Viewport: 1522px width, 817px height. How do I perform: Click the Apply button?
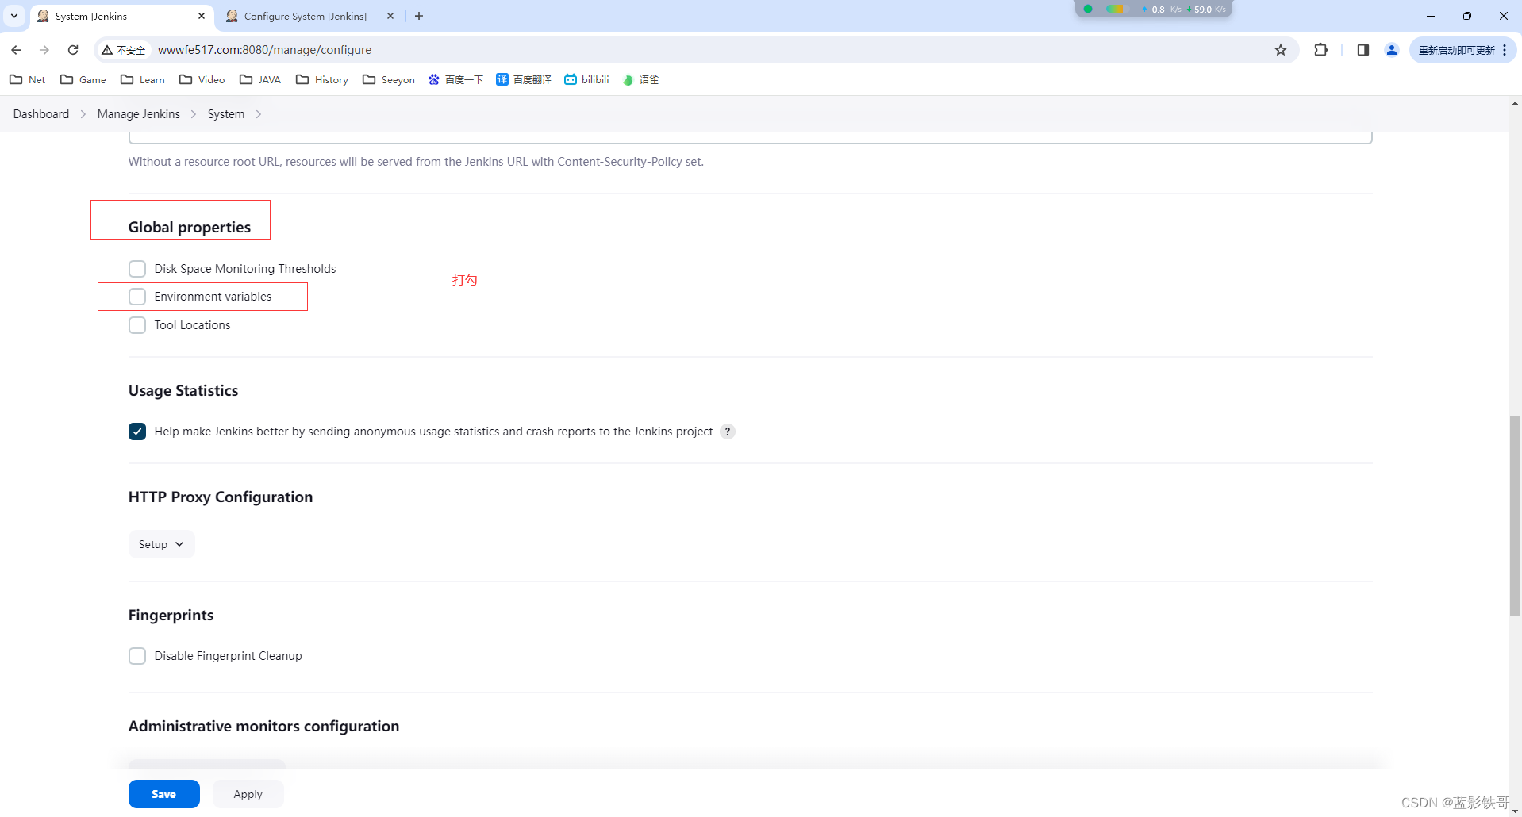pos(248,794)
